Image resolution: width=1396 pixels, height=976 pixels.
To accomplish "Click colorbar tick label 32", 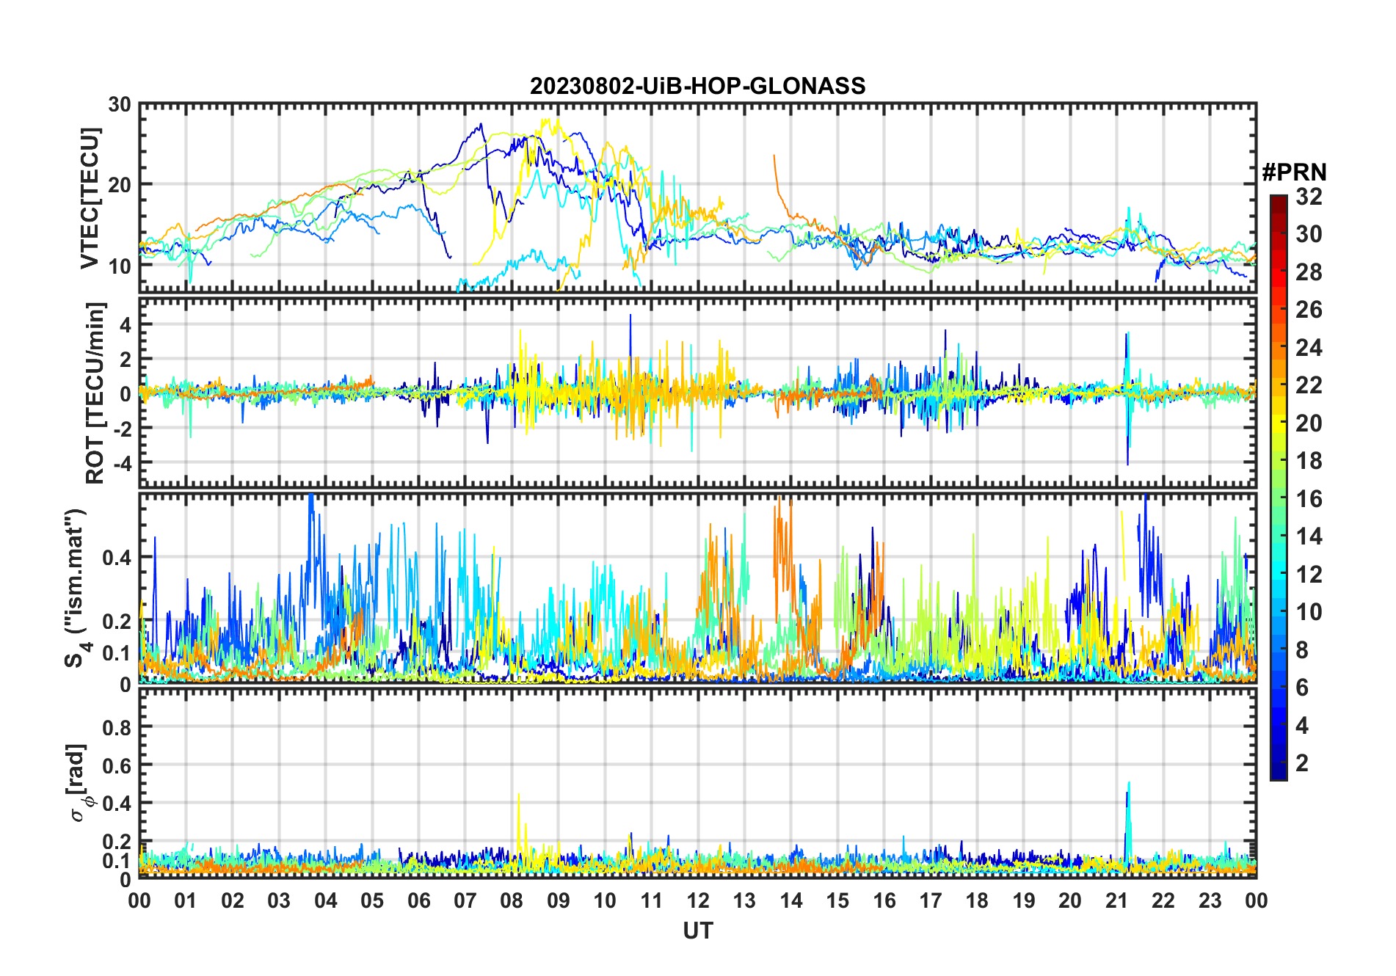I will tap(1309, 197).
